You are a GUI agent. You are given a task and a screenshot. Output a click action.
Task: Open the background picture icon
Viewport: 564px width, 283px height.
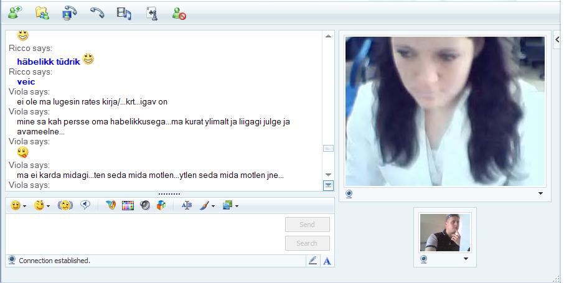[x=227, y=205]
